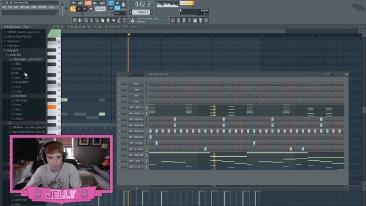Select the piano roll paint brush tool
Screen dimensions: 366x206
click(x=72, y=27)
